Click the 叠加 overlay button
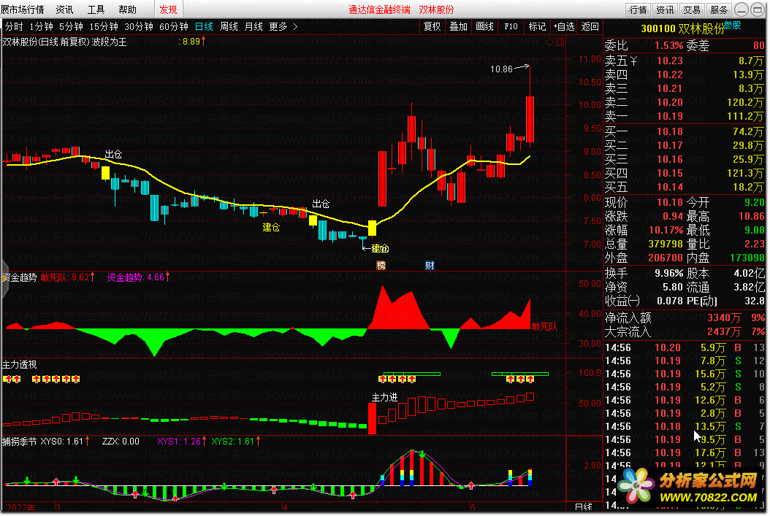The width and height of the screenshot is (770, 516). tap(459, 26)
